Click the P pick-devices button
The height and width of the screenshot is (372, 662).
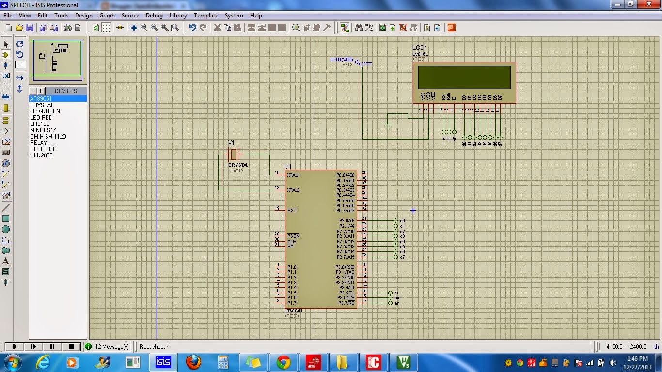(x=33, y=91)
